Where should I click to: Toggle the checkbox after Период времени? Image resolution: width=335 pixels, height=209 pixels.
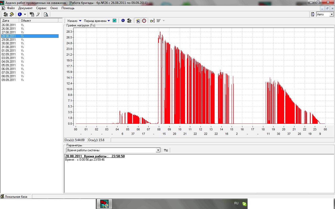pos(114,21)
